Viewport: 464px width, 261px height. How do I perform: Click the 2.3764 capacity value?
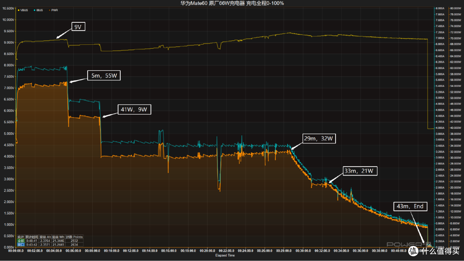pyautogui.click(x=45, y=240)
